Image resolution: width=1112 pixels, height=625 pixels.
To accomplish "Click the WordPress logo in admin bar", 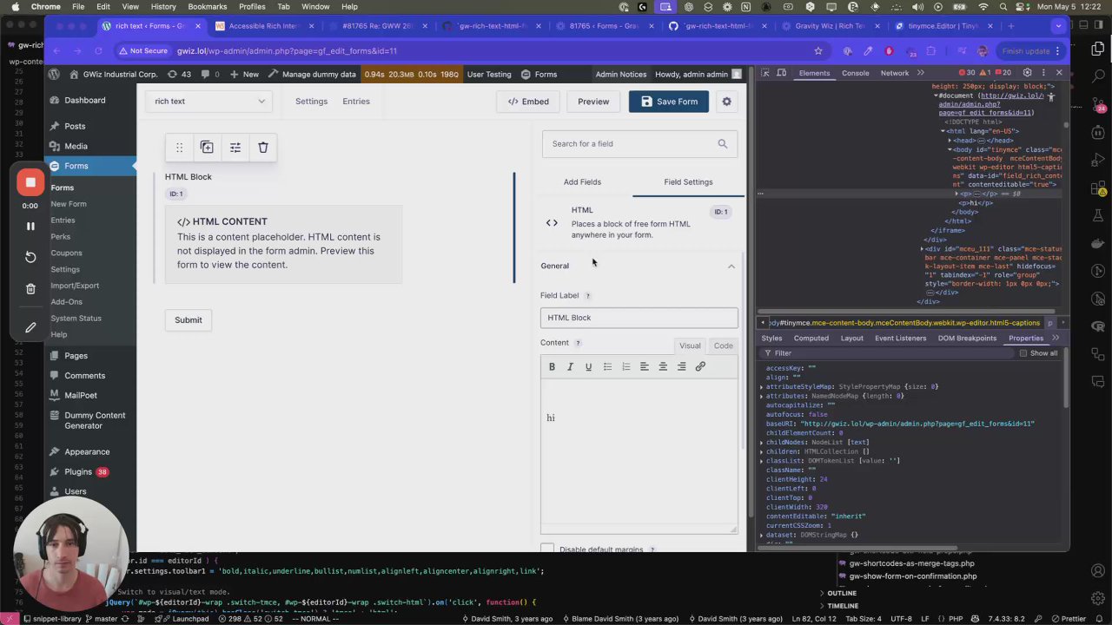I will (54, 75).
